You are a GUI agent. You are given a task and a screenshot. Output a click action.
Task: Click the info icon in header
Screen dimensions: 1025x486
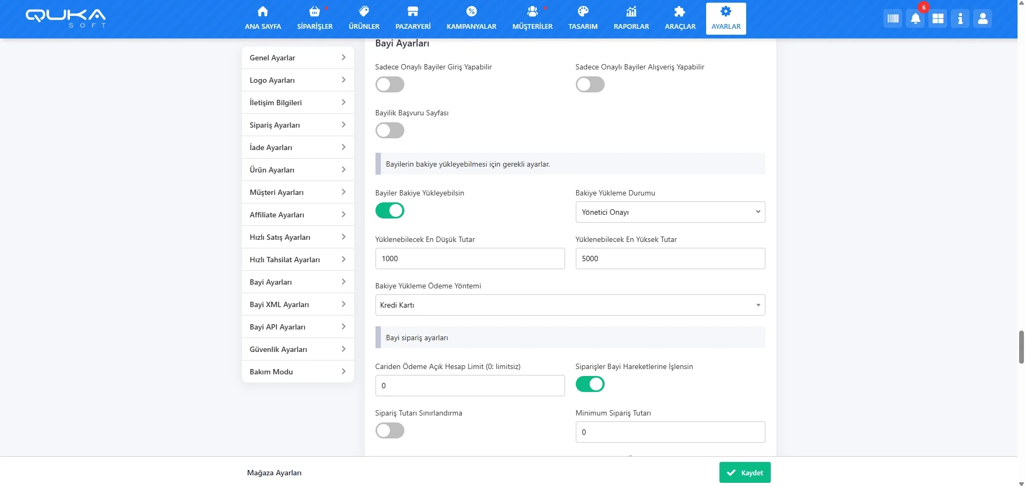[x=960, y=19]
